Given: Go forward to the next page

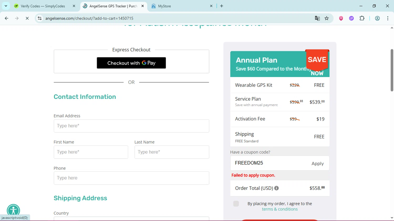Looking at the screenshot, I should click(x=17, y=18).
